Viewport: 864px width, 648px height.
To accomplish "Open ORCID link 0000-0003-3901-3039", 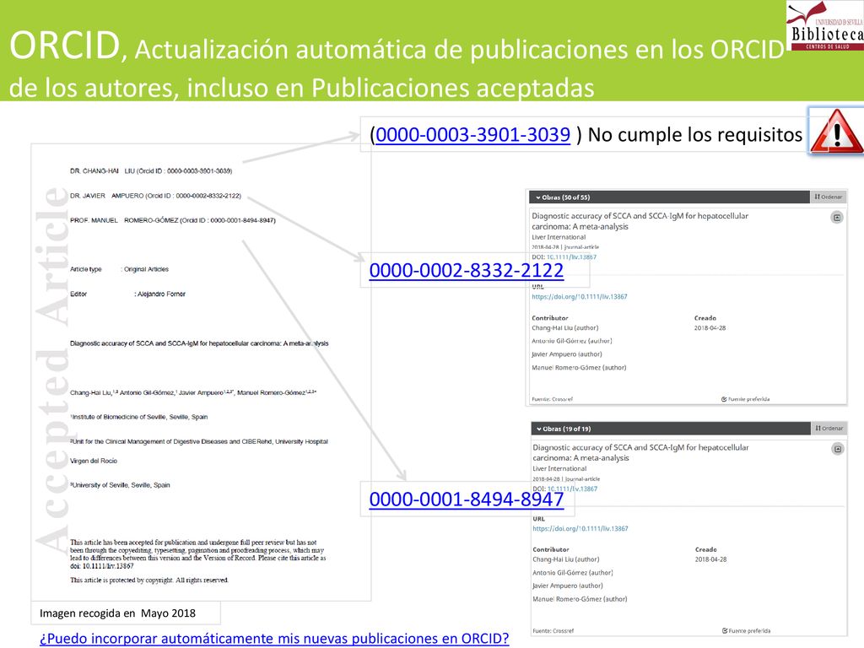I will (x=472, y=134).
